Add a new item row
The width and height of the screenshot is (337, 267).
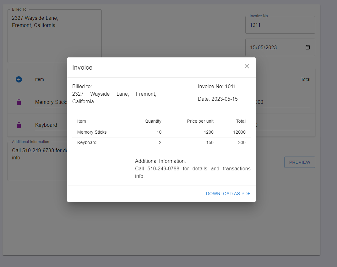pos(19,79)
